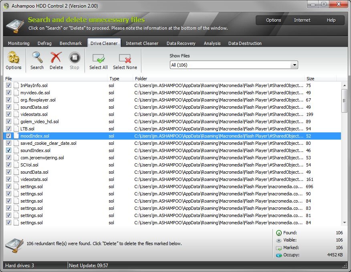Click the file icon next to SCVol.sol
The height and width of the screenshot is (272, 351).
coord(16,164)
